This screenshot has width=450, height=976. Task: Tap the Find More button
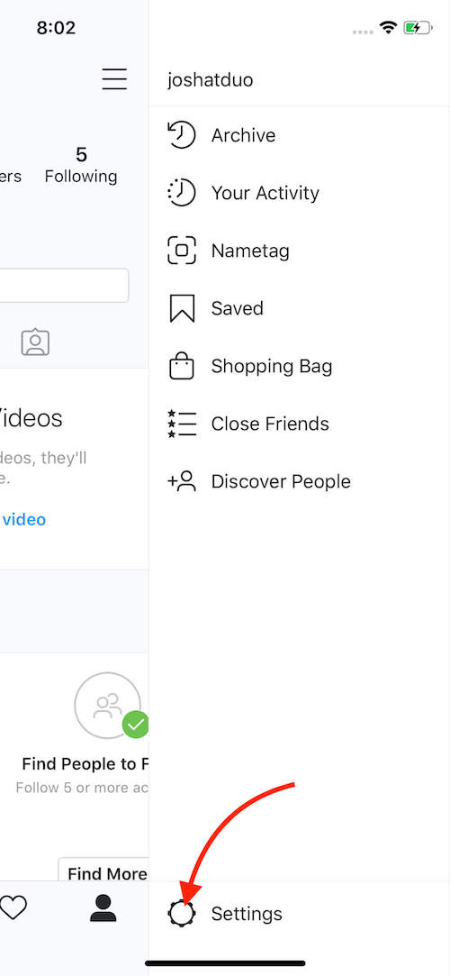pos(103,871)
